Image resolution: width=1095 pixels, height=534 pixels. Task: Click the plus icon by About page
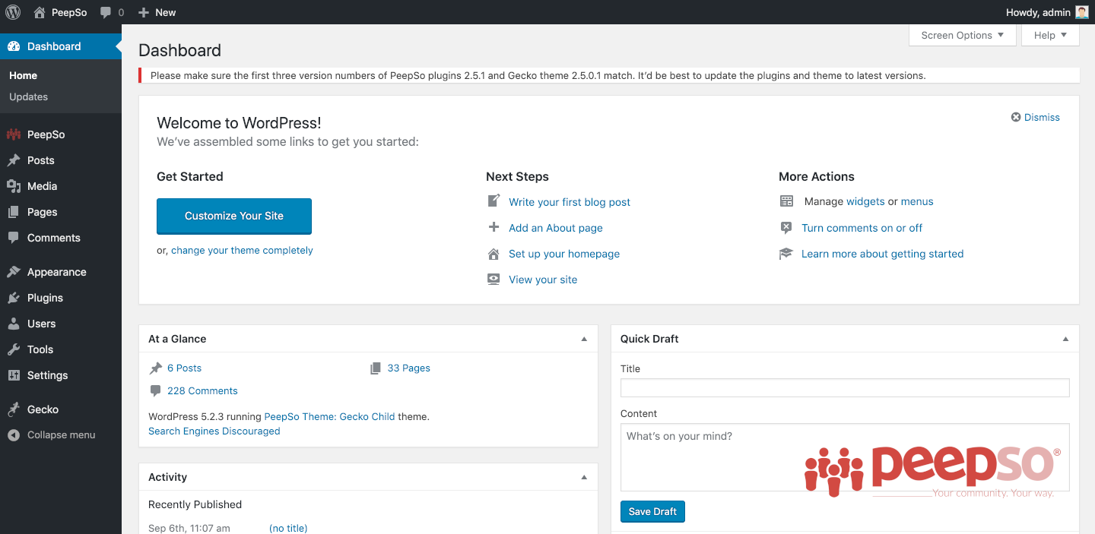494,227
